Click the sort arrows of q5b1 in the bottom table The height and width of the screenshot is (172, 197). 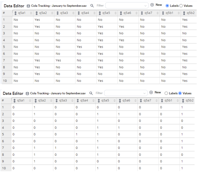point(177,100)
